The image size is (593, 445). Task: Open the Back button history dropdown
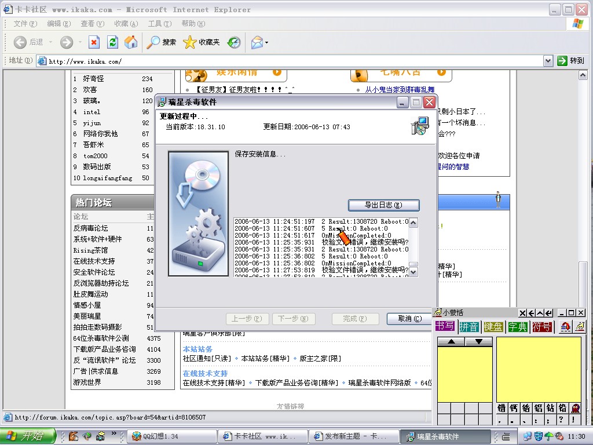(50, 42)
